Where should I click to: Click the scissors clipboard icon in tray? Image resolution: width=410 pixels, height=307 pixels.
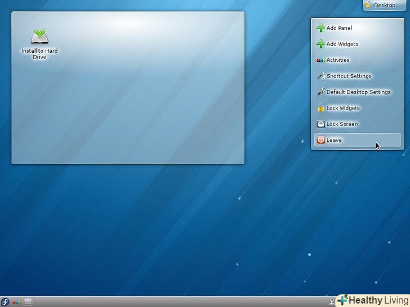tap(332, 302)
